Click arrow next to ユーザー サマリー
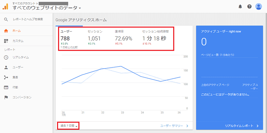This screenshot has width=267, height=133. [187, 126]
